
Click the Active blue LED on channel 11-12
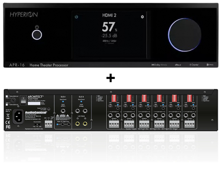tap(193, 105)
